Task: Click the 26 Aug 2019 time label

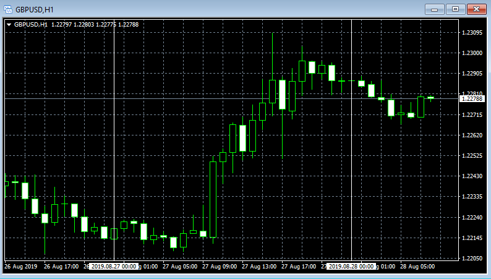Action: click(20, 267)
